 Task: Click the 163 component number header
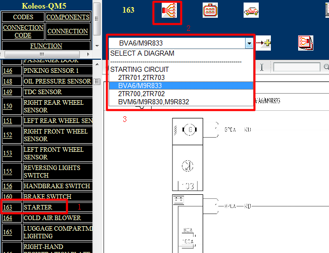(128, 10)
